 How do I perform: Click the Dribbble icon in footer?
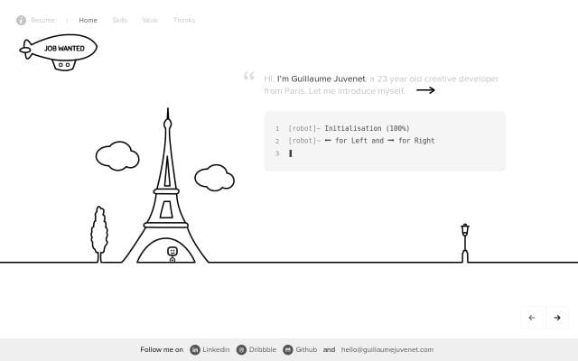241,349
